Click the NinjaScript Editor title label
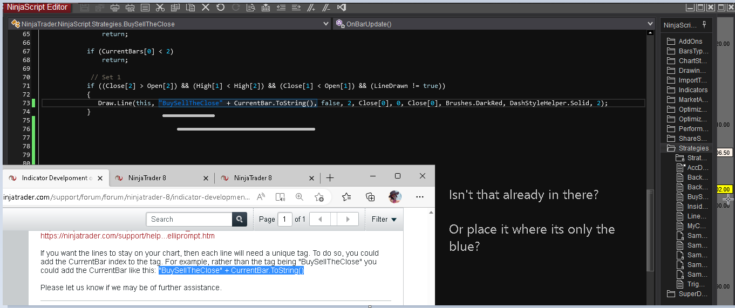 coord(37,7)
